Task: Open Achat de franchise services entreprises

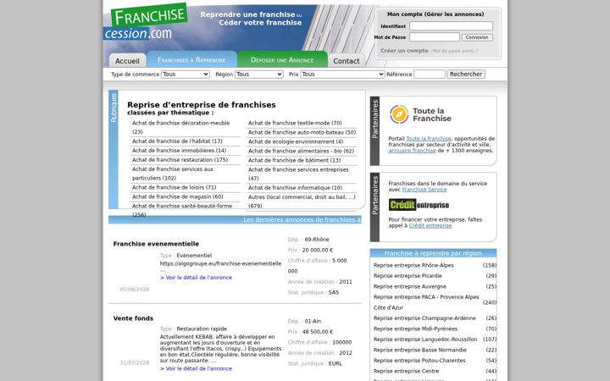Action: coord(298,174)
